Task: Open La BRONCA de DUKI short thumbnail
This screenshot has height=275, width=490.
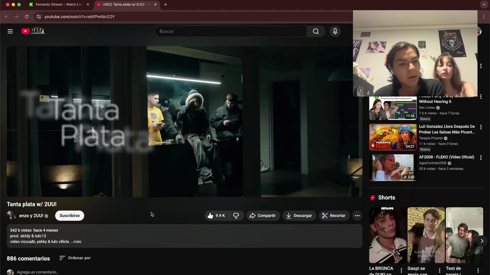Action: 388,235
